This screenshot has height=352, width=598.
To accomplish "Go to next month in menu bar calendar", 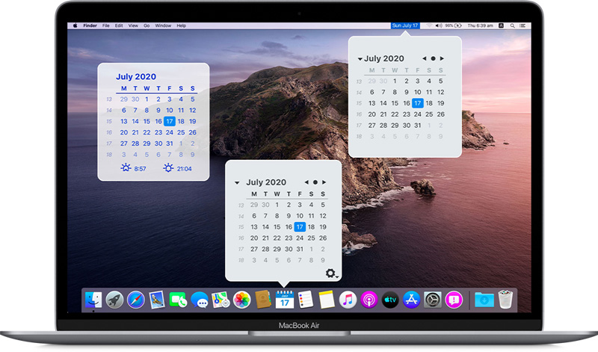I will click(442, 58).
